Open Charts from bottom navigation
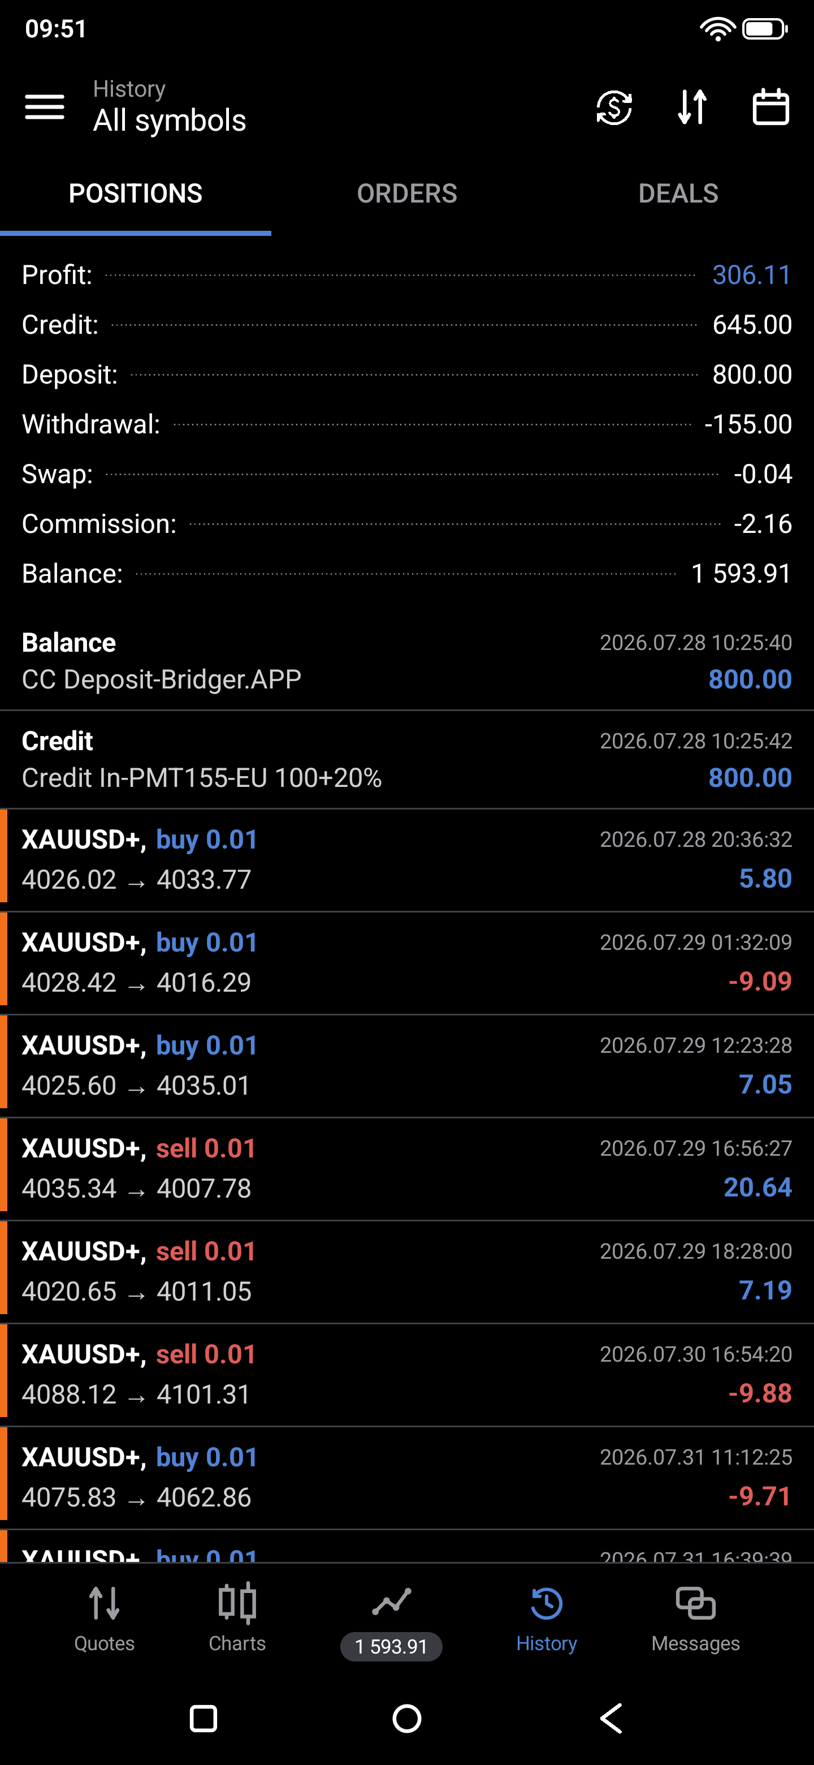This screenshot has width=814, height=1765. pyautogui.click(x=237, y=1619)
